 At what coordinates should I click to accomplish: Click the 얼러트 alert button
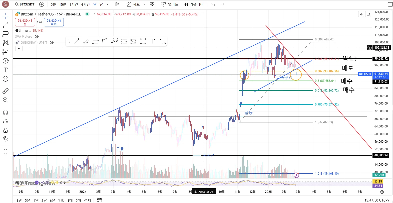[170, 4]
